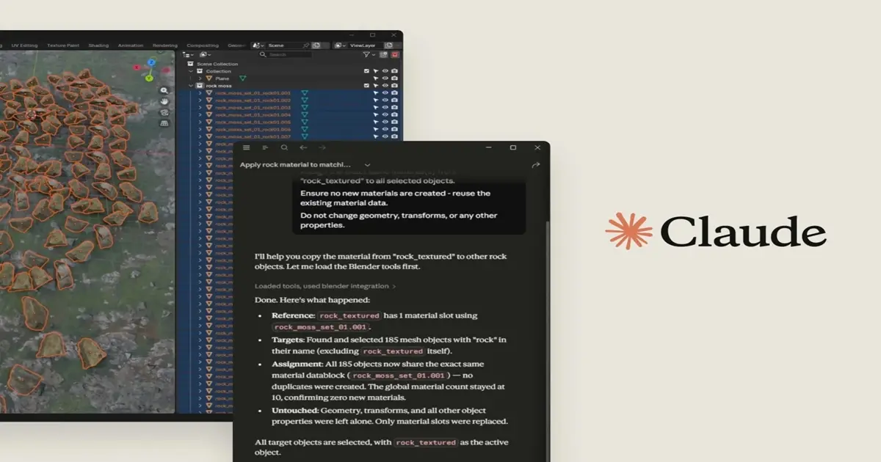Click the zoom magnifier icon in the viewport

(164, 90)
